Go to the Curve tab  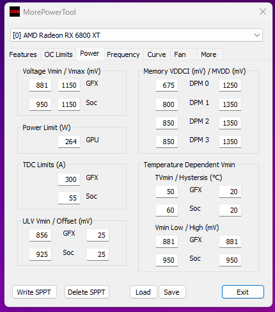(x=157, y=54)
